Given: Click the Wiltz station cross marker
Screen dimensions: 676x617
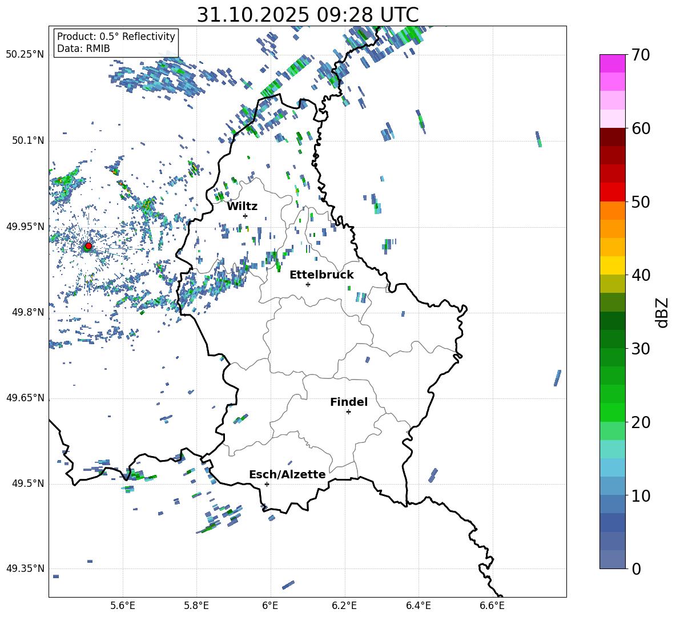Looking at the screenshot, I should pyautogui.click(x=245, y=216).
